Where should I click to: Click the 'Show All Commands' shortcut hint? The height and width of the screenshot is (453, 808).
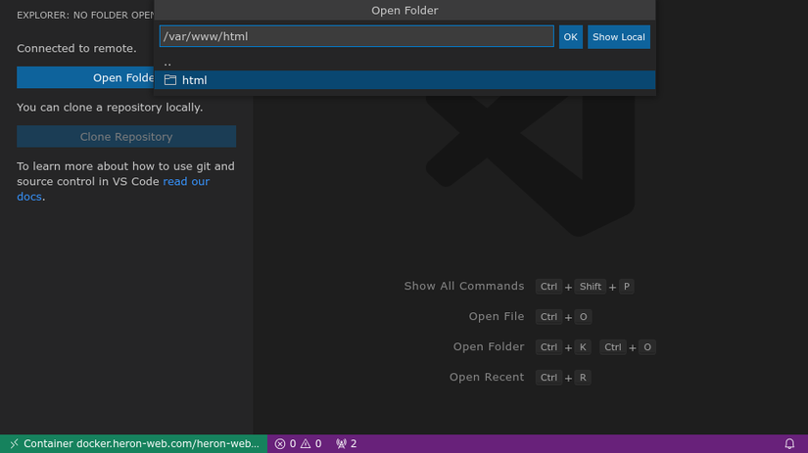[x=464, y=287]
